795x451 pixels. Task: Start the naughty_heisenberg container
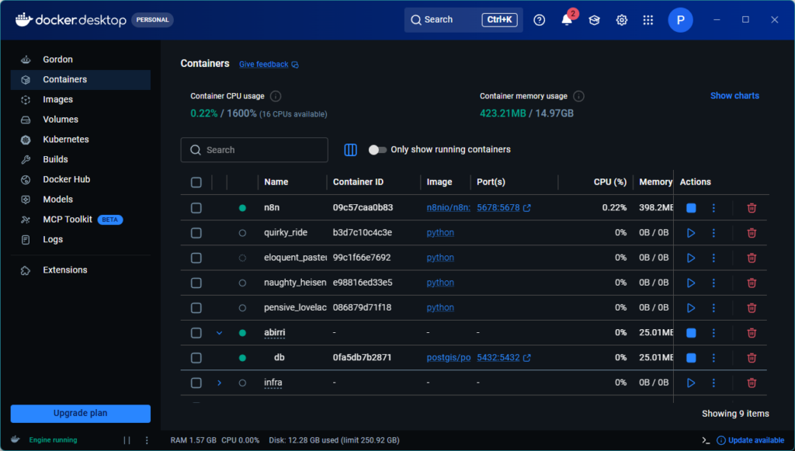(x=691, y=283)
